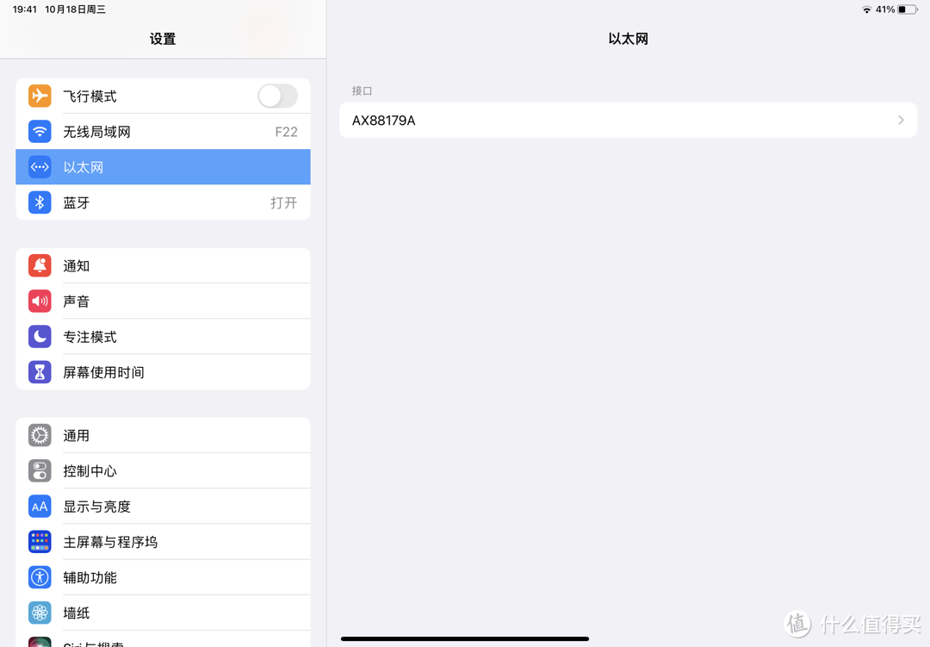Open 辅助功能 settings
Viewport: 930px width, 647px height.
[x=163, y=577]
